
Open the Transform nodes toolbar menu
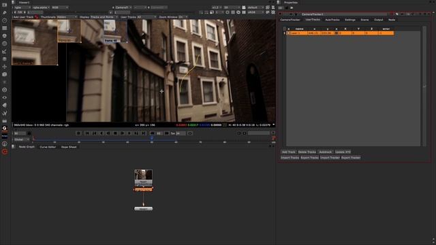pos(5,67)
